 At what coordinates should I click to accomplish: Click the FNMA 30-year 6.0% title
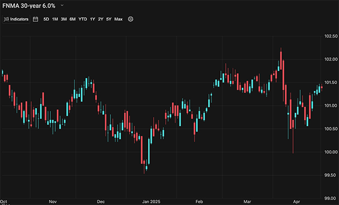[x=29, y=6]
